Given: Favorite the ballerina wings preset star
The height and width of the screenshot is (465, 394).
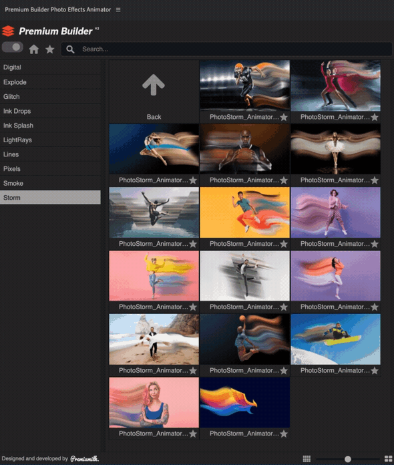Looking at the screenshot, I should [x=375, y=180].
